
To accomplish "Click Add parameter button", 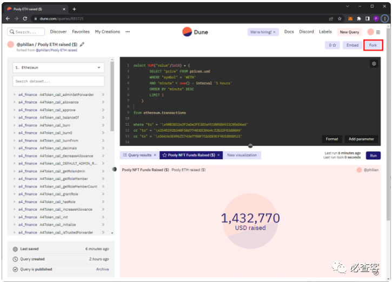I will coord(361,139).
